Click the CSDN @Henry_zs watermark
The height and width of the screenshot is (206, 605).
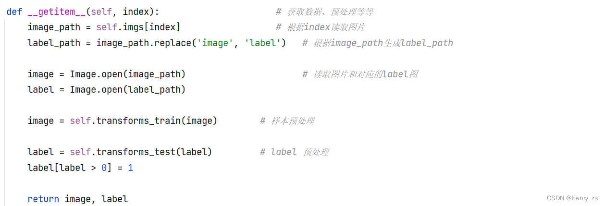(x=572, y=198)
